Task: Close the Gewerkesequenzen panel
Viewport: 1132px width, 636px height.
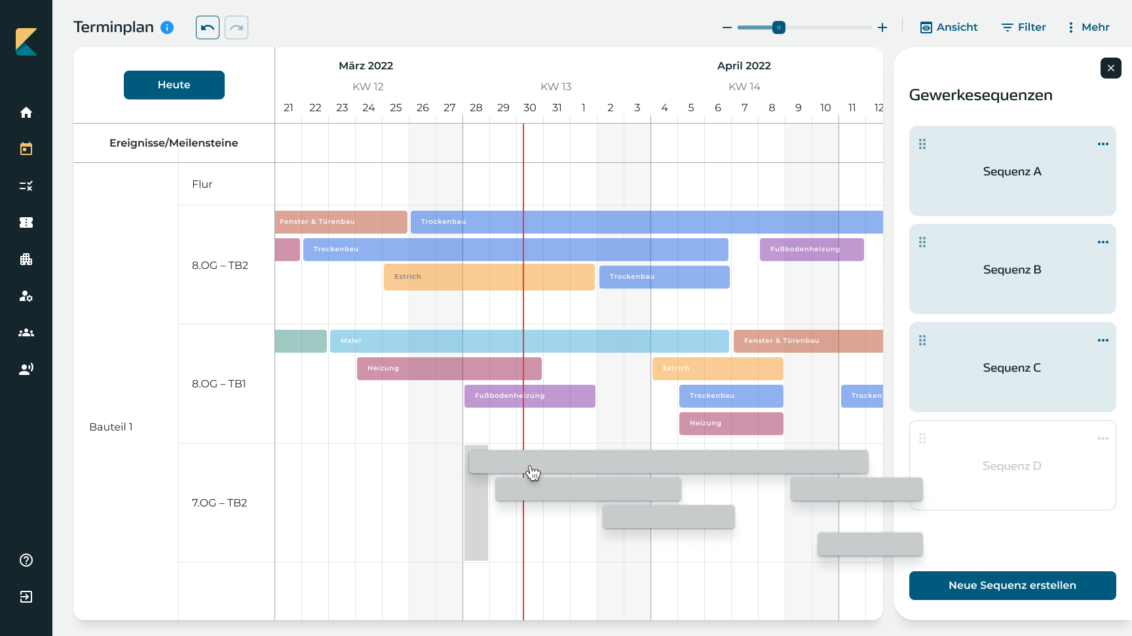Action: point(1111,68)
